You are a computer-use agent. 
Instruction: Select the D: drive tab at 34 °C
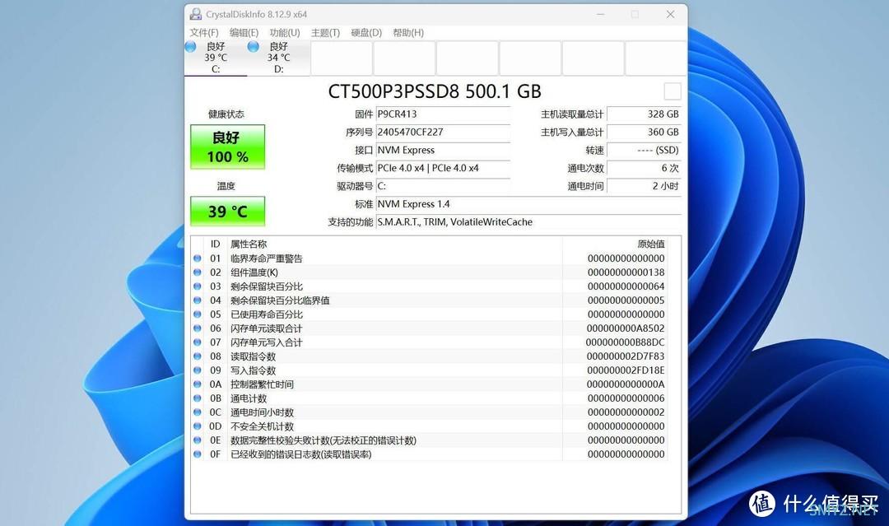point(278,58)
